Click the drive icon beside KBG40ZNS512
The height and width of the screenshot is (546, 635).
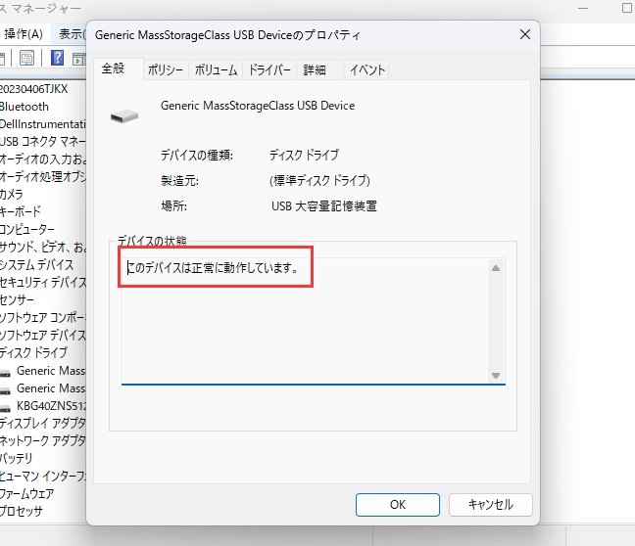5,407
